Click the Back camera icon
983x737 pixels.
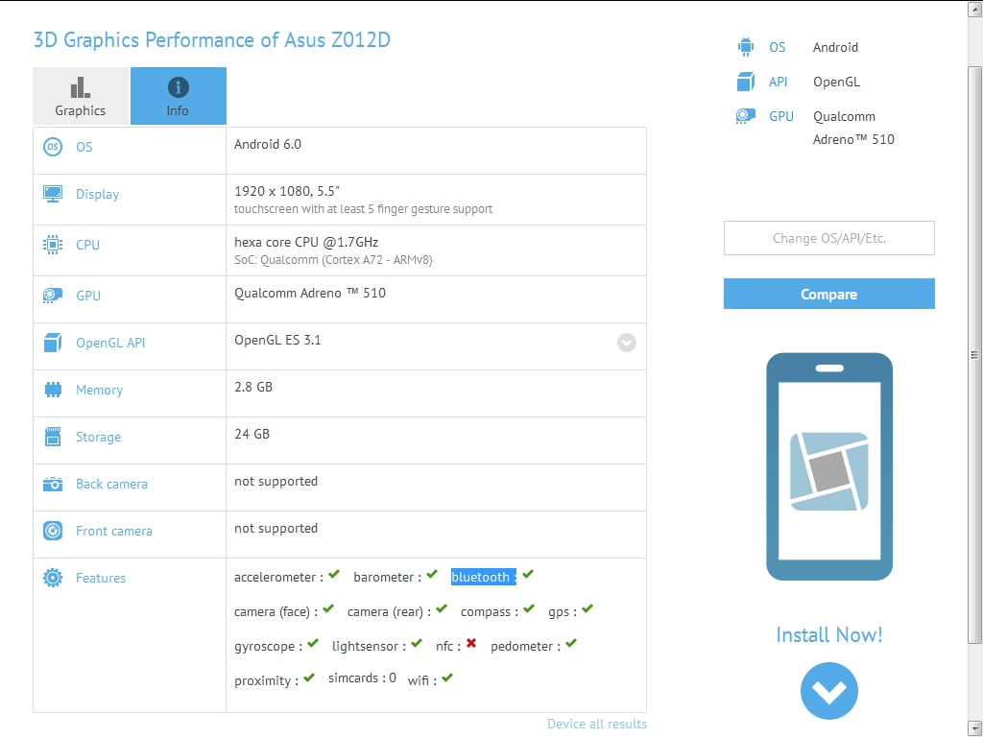click(x=53, y=484)
